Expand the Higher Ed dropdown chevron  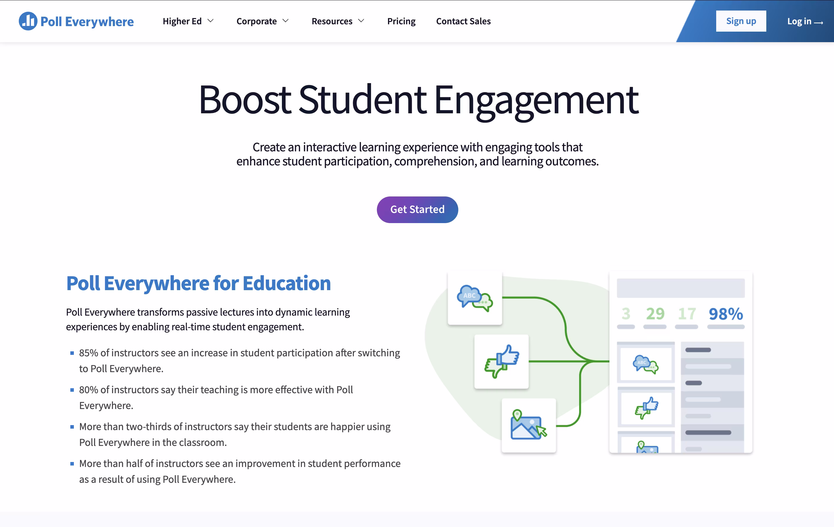click(x=211, y=21)
